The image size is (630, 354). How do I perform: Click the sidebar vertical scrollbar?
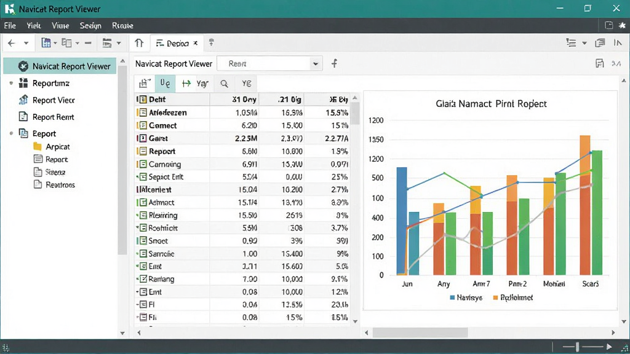click(122, 160)
